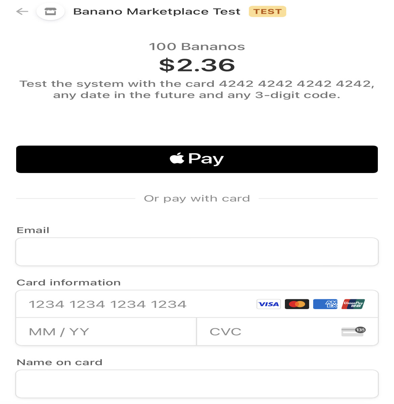The image size is (394, 404).
Task: Click the storefront merchant icon
Action: click(x=51, y=12)
